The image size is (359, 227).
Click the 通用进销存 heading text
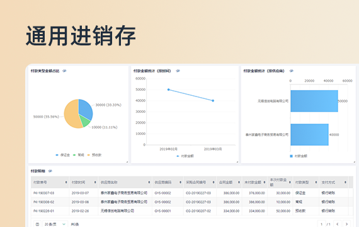81,36
